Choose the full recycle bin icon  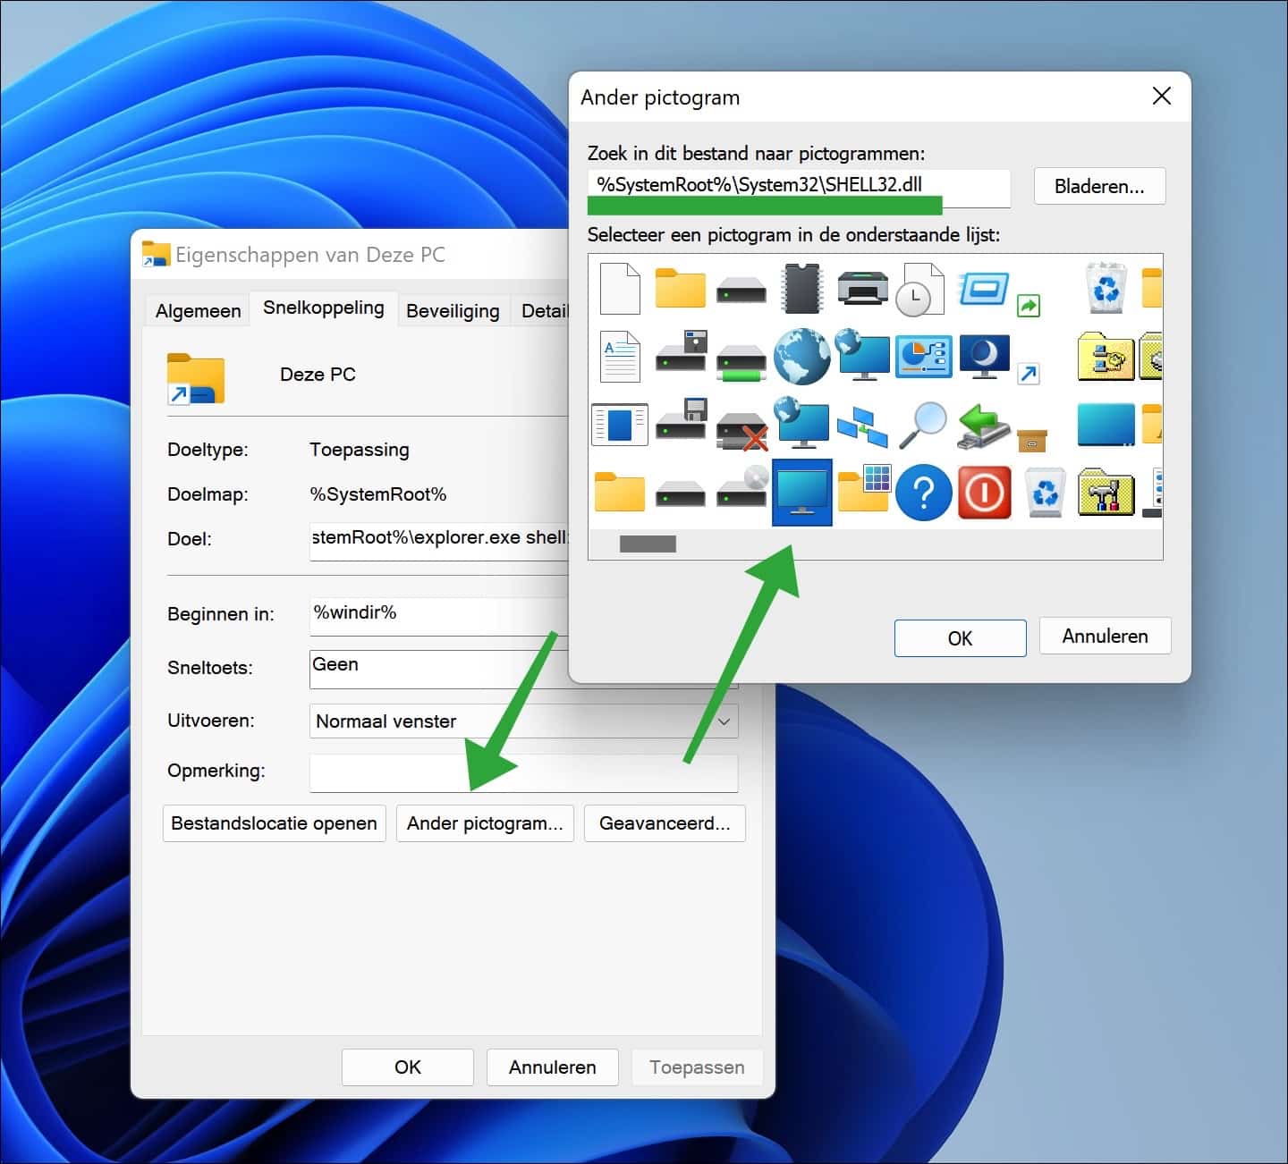pyautogui.click(x=1106, y=288)
